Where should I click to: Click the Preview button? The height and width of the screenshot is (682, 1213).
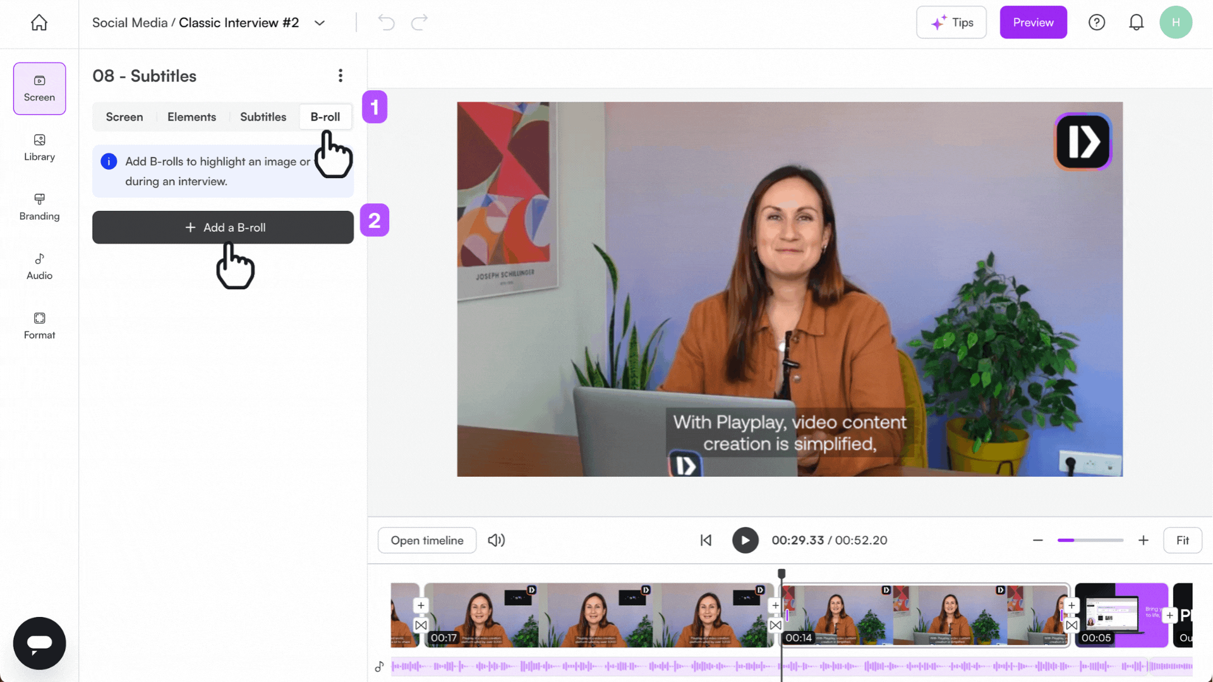(1033, 22)
